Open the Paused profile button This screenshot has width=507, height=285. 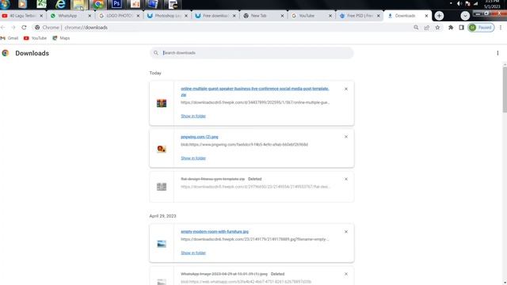pyautogui.click(x=481, y=28)
